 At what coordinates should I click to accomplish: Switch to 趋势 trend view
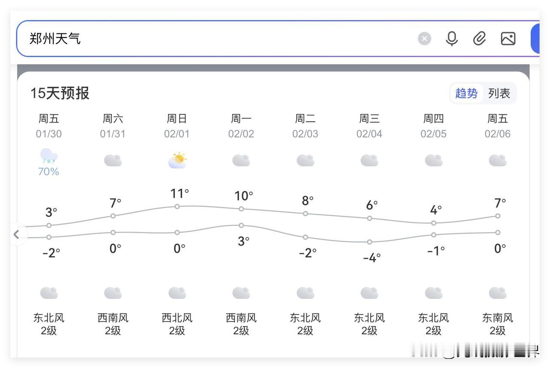[466, 93]
